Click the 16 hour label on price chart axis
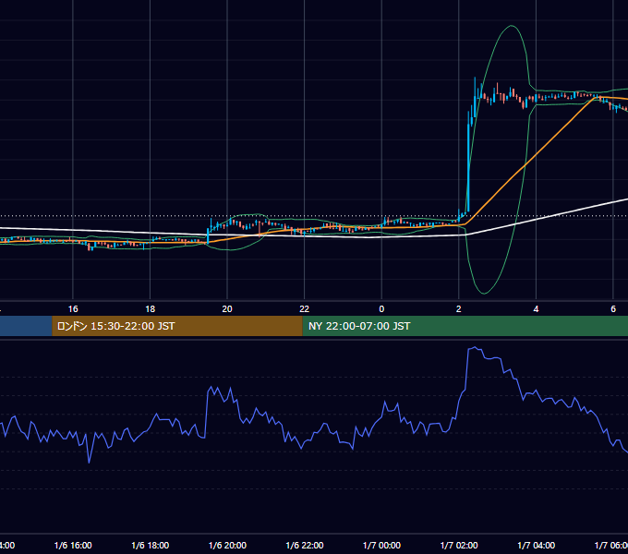The height and width of the screenshot is (554, 628). click(73, 309)
